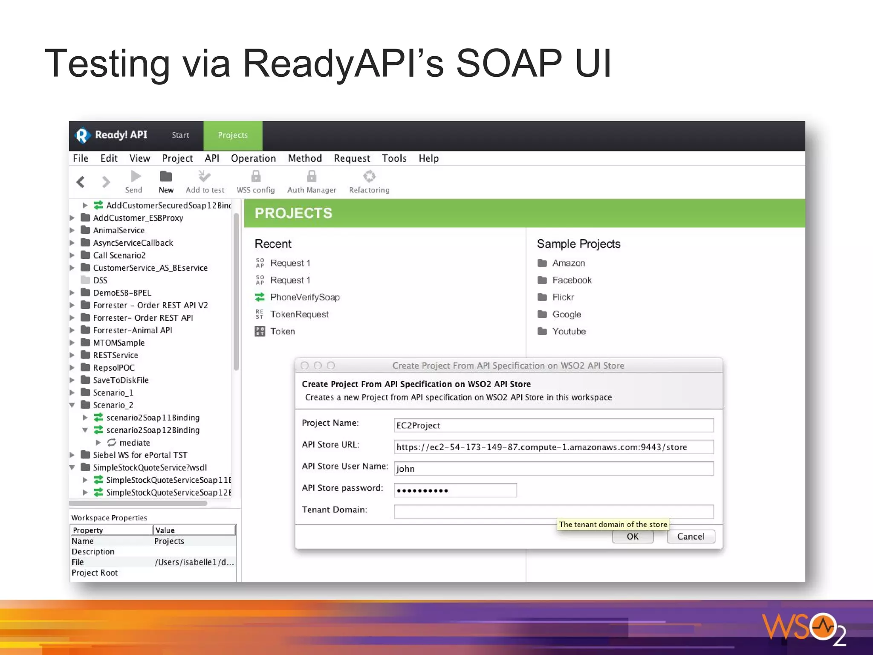873x655 pixels.
Task: Click the Ready! API logo icon
Action: pos(83,136)
